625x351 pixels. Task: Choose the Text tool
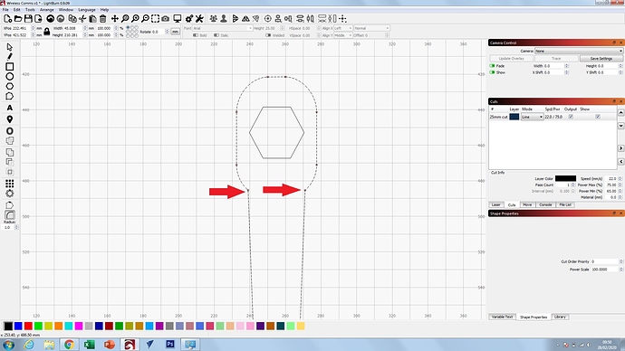(x=10, y=108)
